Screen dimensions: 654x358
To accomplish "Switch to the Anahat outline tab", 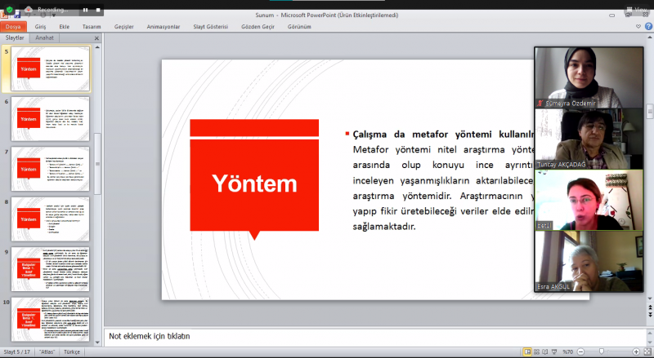I will coord(44,38).
